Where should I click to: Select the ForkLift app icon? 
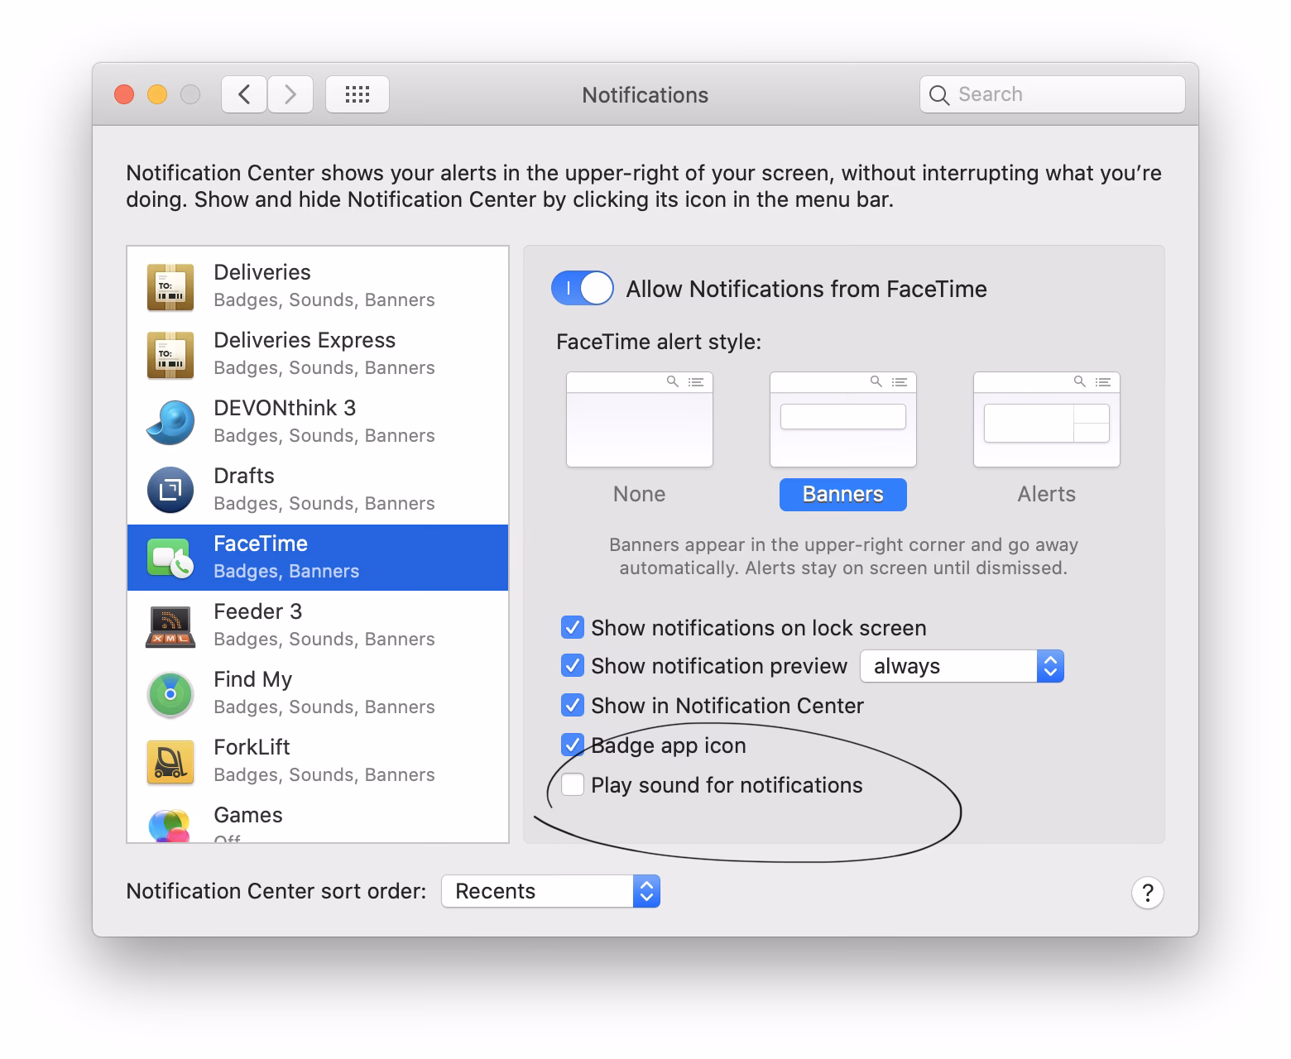(x=170, y=761)
